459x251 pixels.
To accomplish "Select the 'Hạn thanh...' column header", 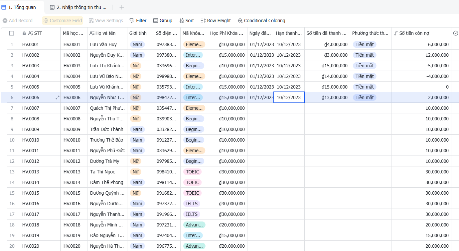I will coord(289,33).
